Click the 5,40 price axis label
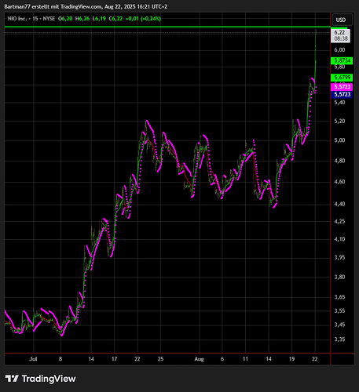 (339, 103)
